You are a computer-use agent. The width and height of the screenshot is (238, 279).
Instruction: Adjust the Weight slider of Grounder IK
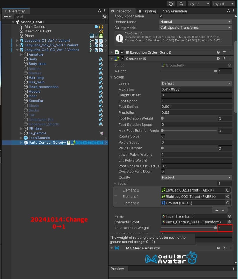[x=189, y=71]
